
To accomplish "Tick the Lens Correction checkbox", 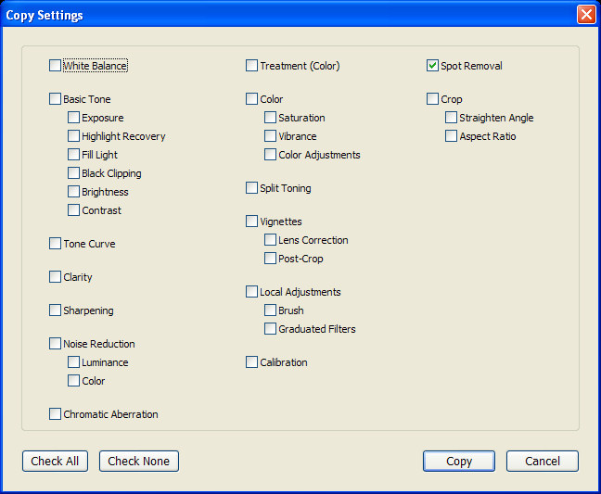I will tap(270, 240).
